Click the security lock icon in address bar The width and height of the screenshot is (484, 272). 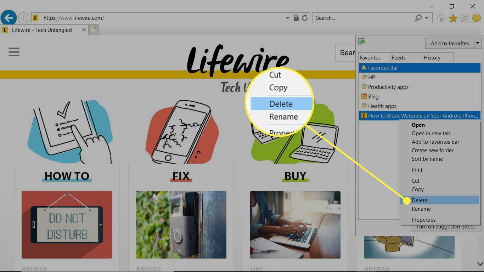[296, 18]
